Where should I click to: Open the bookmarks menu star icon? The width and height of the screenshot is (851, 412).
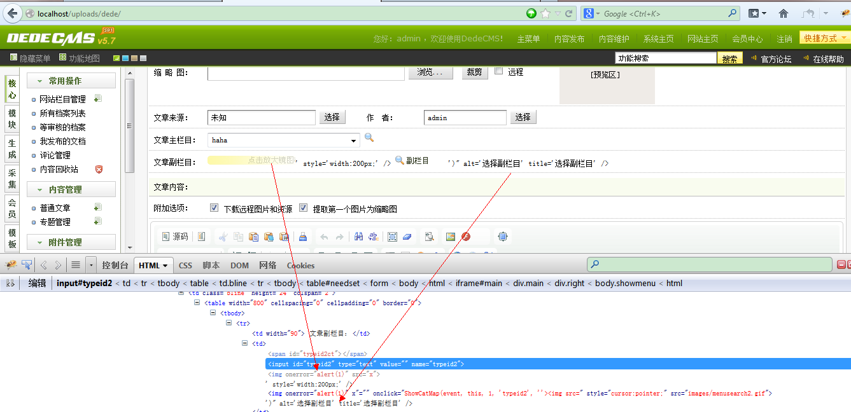(754, 13)
